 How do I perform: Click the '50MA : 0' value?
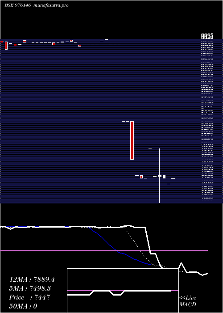23,306
